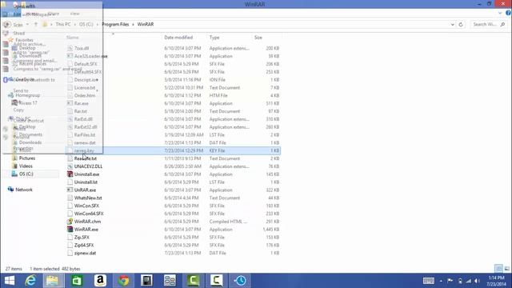Image resolution: width=512 pixels, height=288 pixels.
Task: Select the WinCon.SFX file name
Action: click(x=86, y=206)
